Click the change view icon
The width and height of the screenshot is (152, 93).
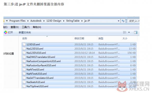(x=125, y=32)
